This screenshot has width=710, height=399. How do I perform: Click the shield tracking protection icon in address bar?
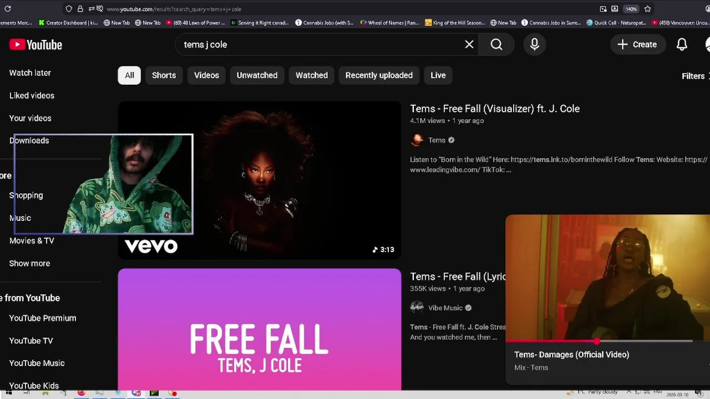coord(69,9)
